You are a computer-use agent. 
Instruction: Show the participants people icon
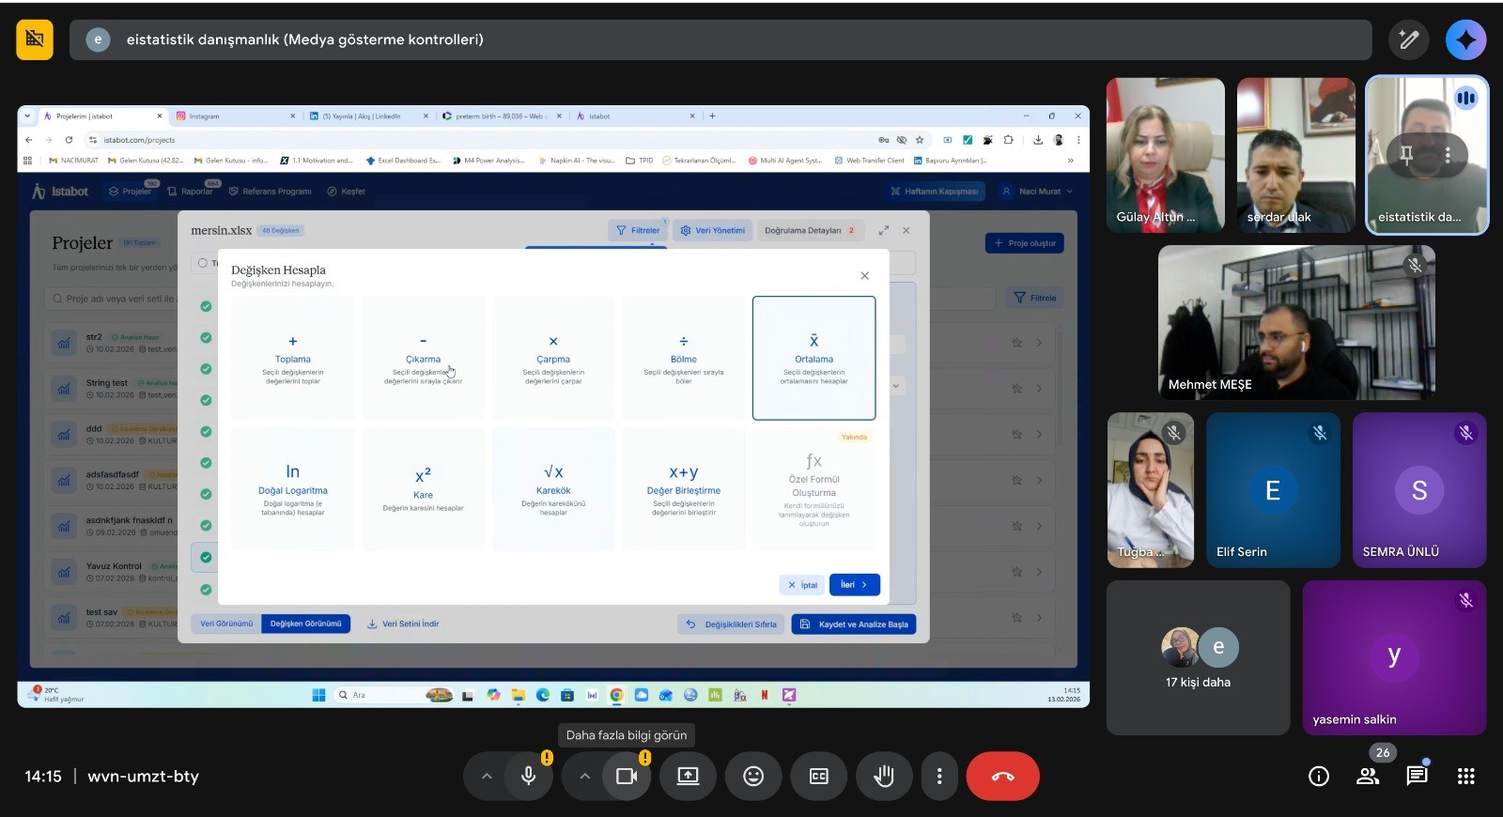(1368, 776)
